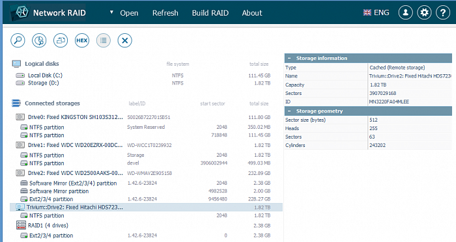Click the Storage (D:) drive icon

coord(20,83)
